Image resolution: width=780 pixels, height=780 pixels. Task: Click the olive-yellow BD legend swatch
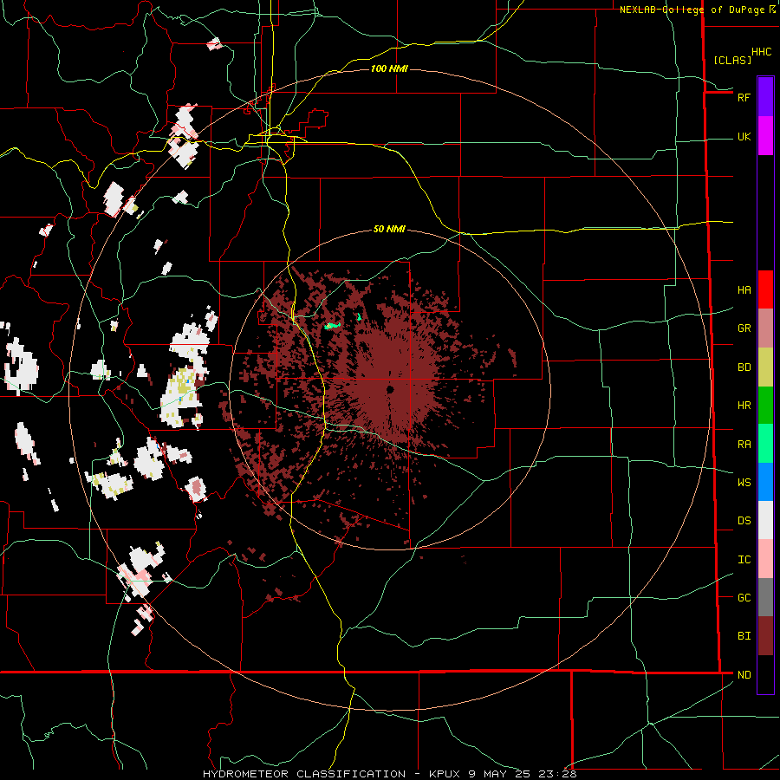click(x=765, y=367)
